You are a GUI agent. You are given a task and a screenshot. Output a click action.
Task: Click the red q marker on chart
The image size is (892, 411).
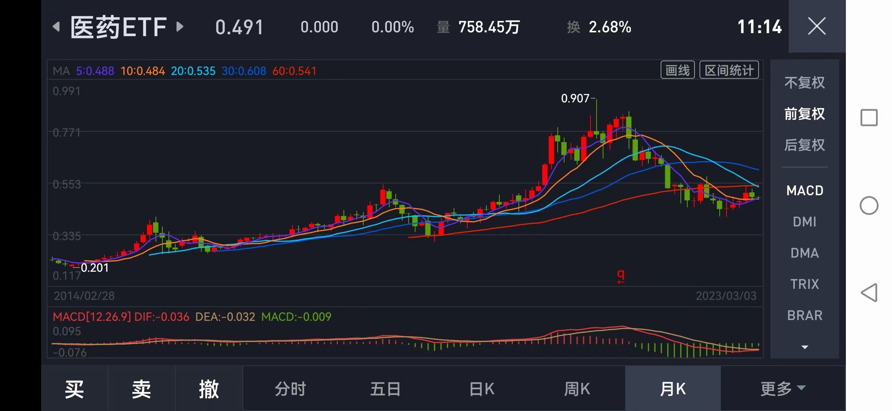(621, 276)
